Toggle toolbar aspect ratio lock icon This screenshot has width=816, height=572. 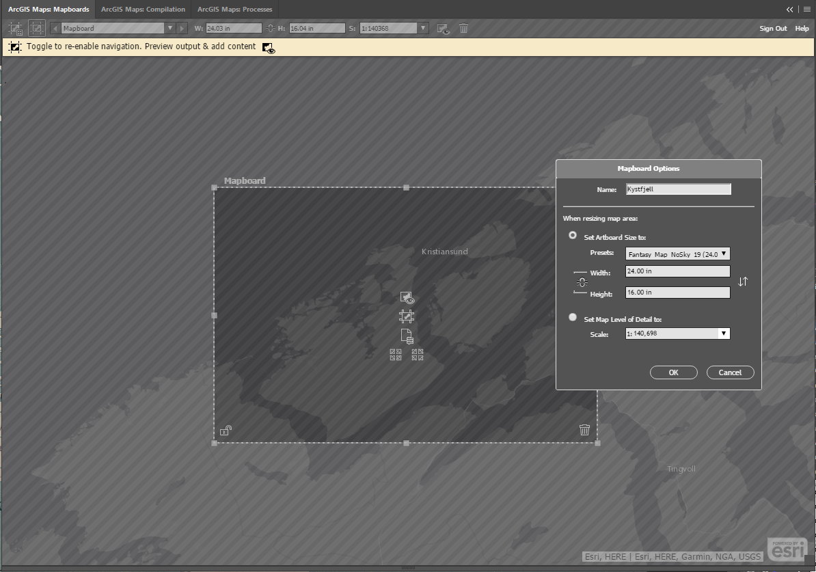(270, 28)
